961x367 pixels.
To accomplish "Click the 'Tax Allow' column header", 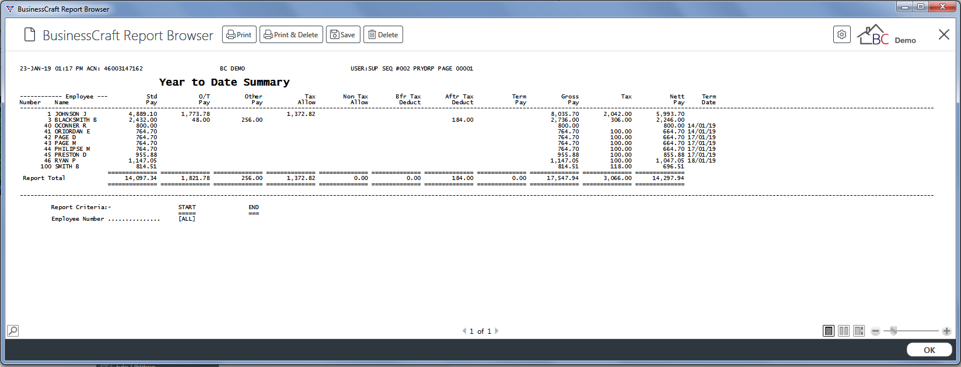I will 307,100.
